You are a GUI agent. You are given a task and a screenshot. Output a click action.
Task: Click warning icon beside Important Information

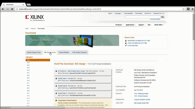coord(56,100)
